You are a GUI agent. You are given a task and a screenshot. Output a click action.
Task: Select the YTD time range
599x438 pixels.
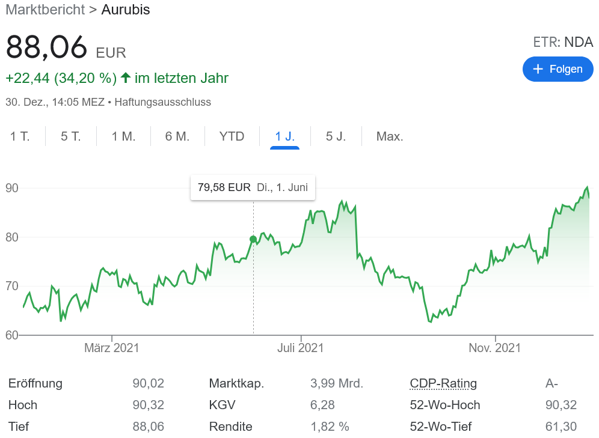pos(231,136)
